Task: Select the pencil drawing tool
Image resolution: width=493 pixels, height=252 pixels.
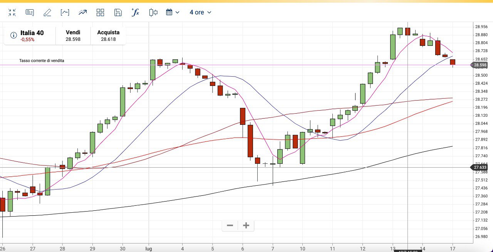Action: [x=47, y=13]
